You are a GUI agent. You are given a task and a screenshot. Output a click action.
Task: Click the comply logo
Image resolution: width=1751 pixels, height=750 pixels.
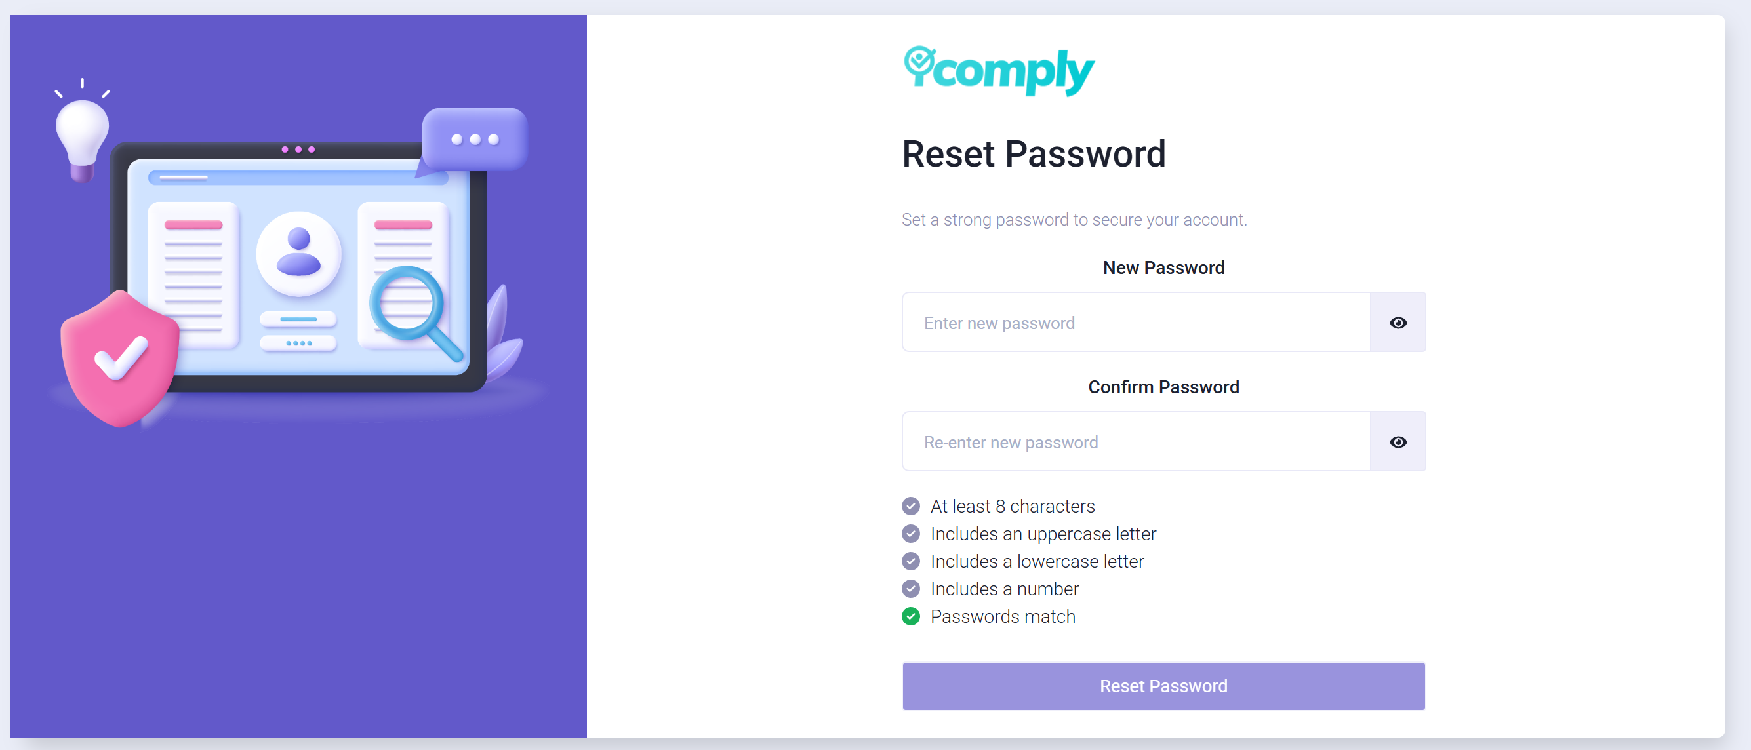click(999, 71)
